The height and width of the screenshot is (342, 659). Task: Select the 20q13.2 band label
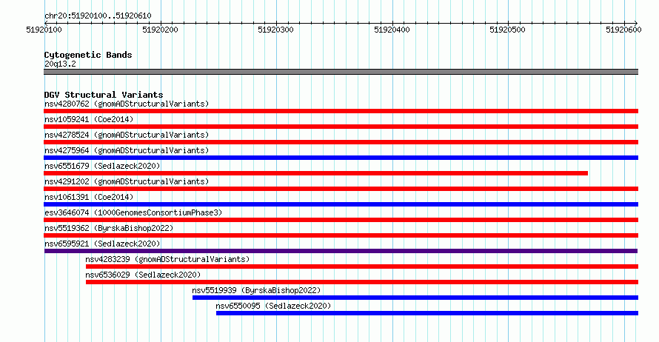pyautogui.click(x=60, y=64)
